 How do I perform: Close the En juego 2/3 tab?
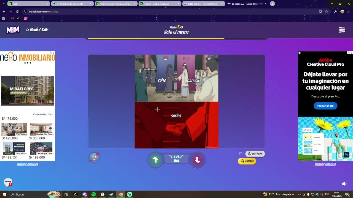click(265, 4)
